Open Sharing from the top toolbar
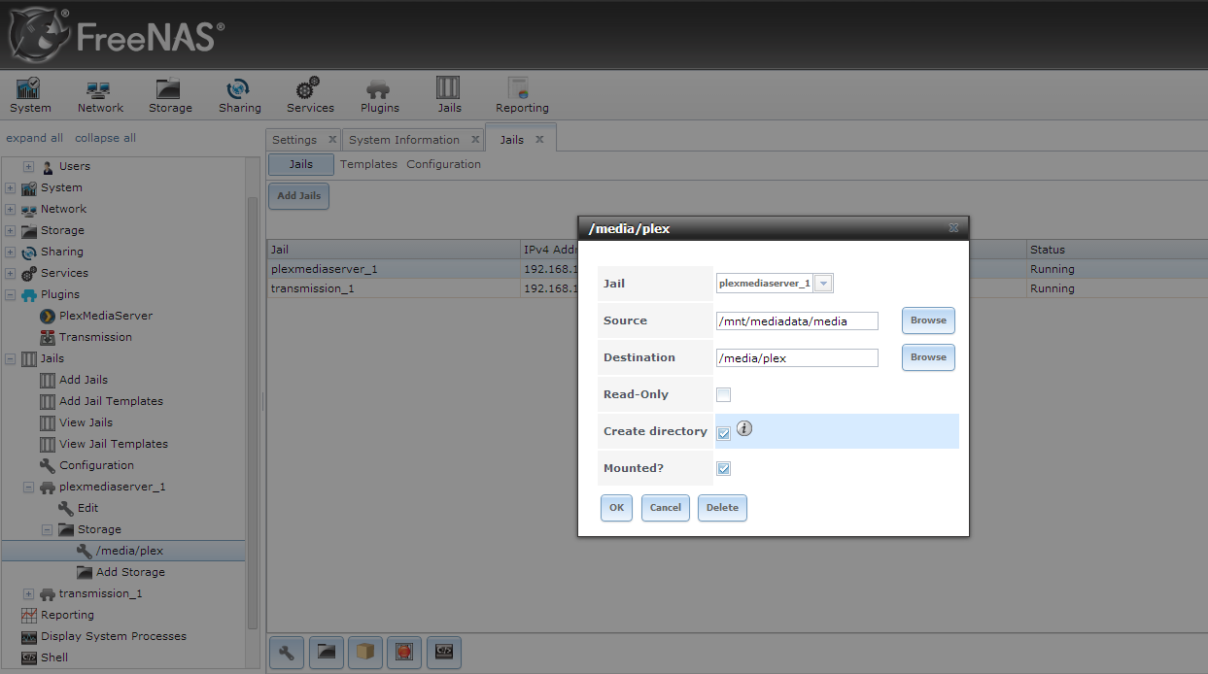 point(239,95)
